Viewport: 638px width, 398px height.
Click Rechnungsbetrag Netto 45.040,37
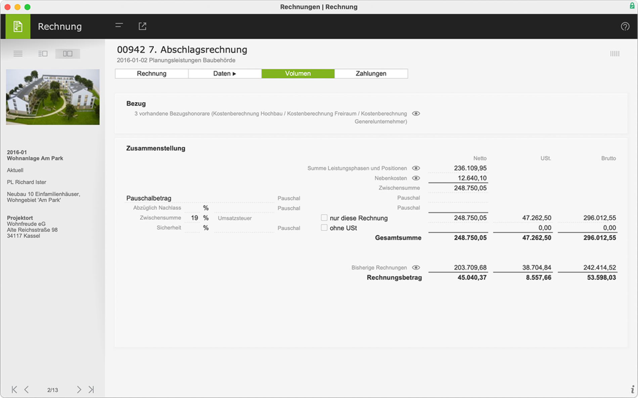[472, 277]
